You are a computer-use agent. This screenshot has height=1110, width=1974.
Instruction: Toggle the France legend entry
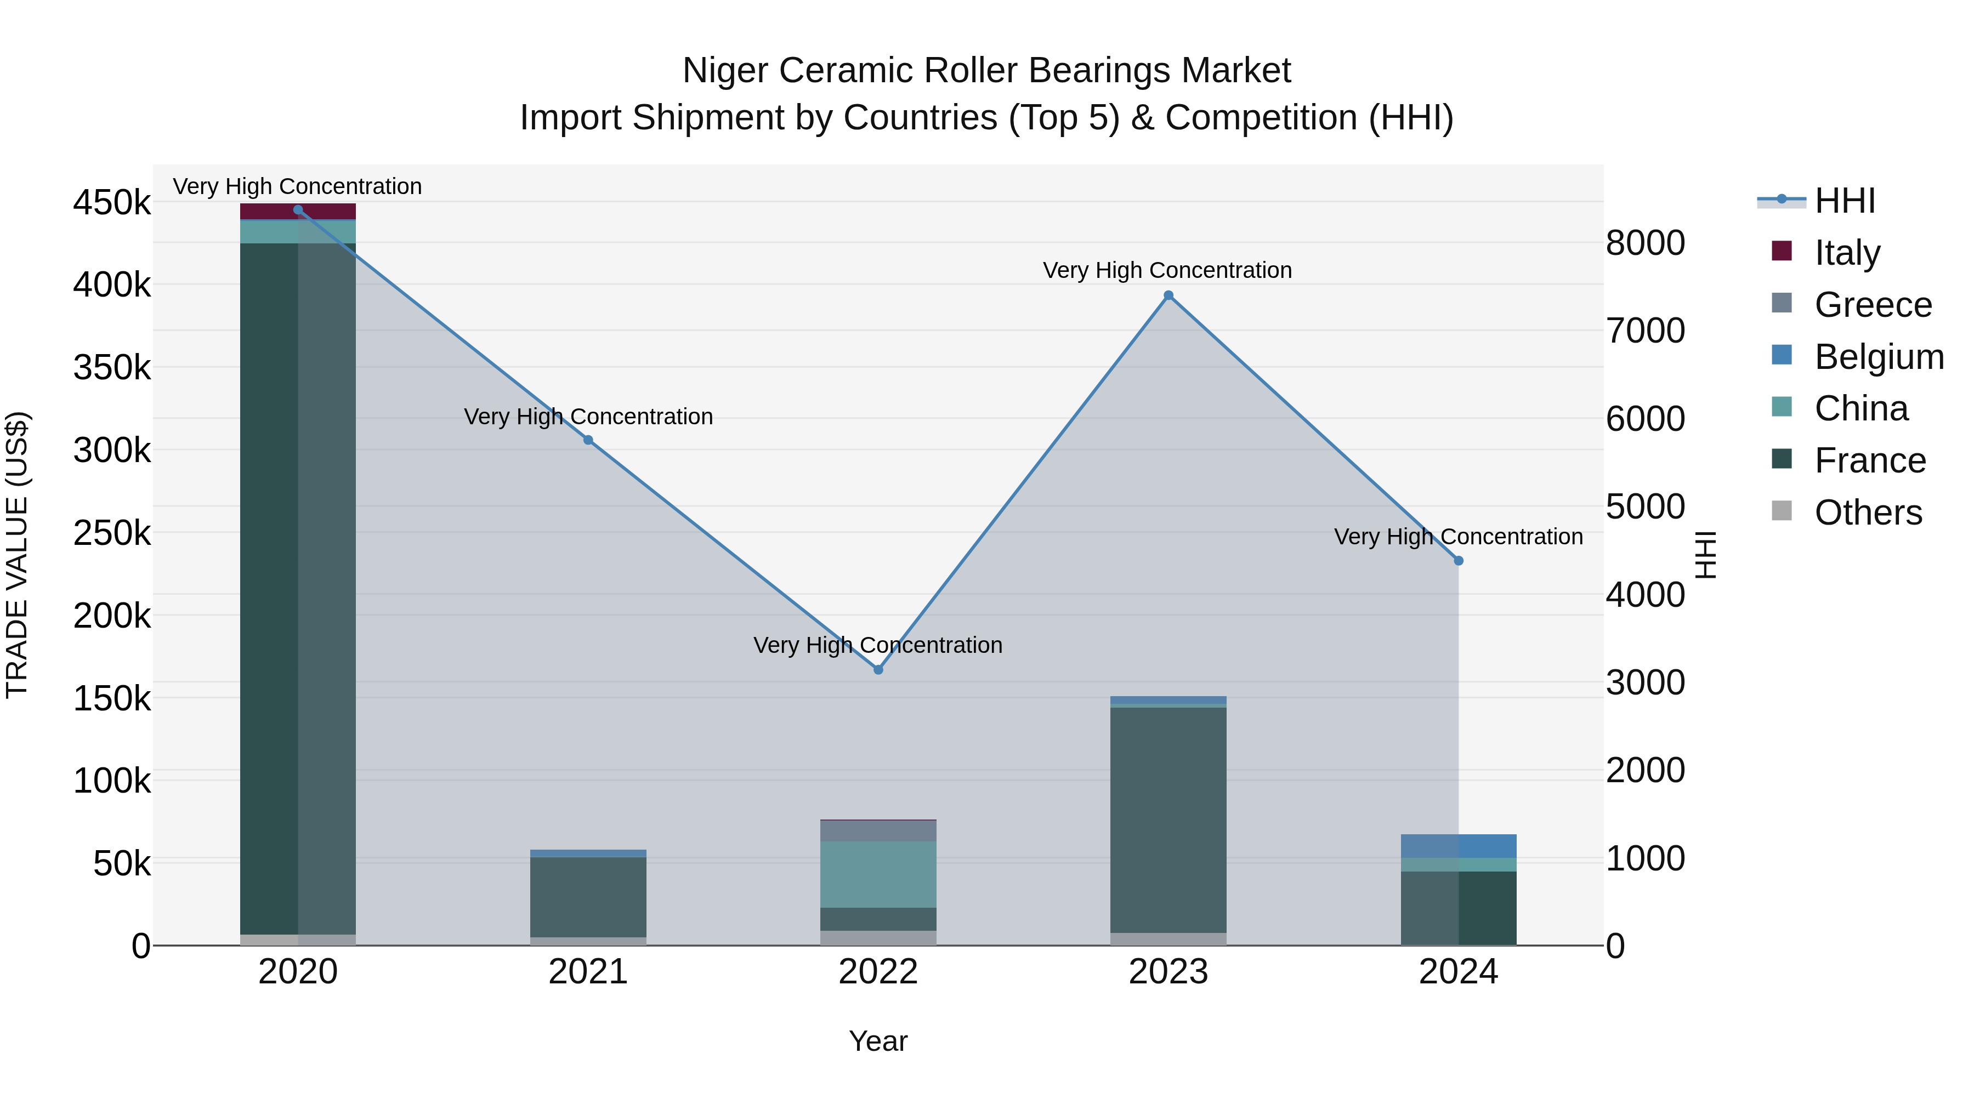(1848, 460)
